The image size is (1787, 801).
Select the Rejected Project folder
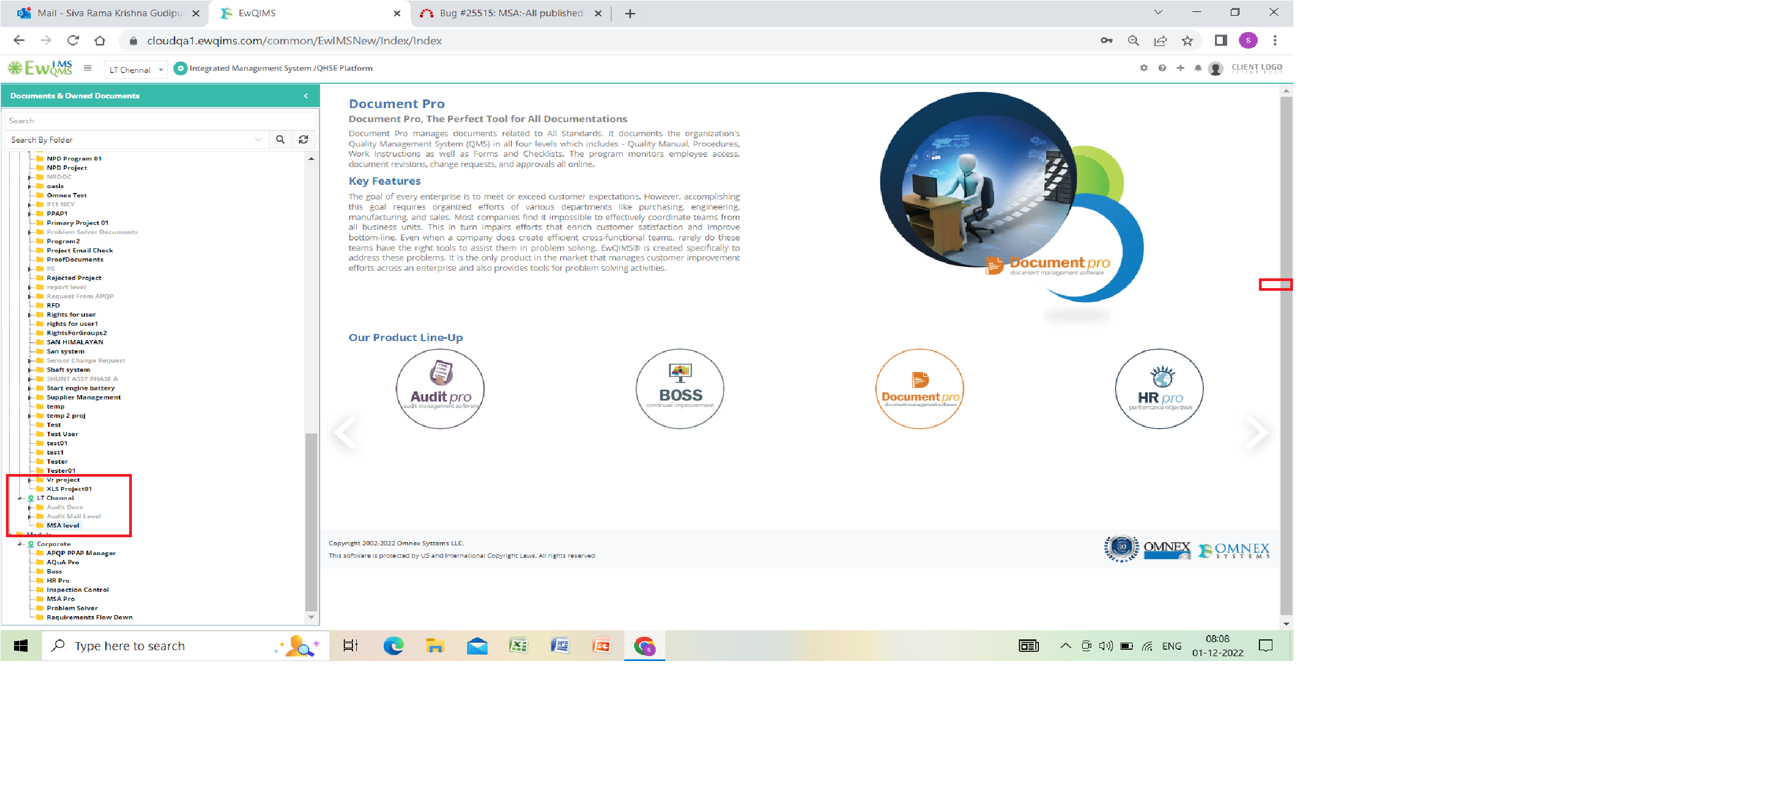74,278
